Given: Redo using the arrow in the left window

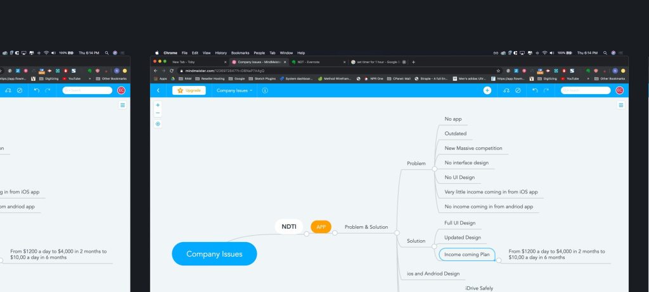Looking at the screenshot, I should pyautogui.click(x=48, y=90).
